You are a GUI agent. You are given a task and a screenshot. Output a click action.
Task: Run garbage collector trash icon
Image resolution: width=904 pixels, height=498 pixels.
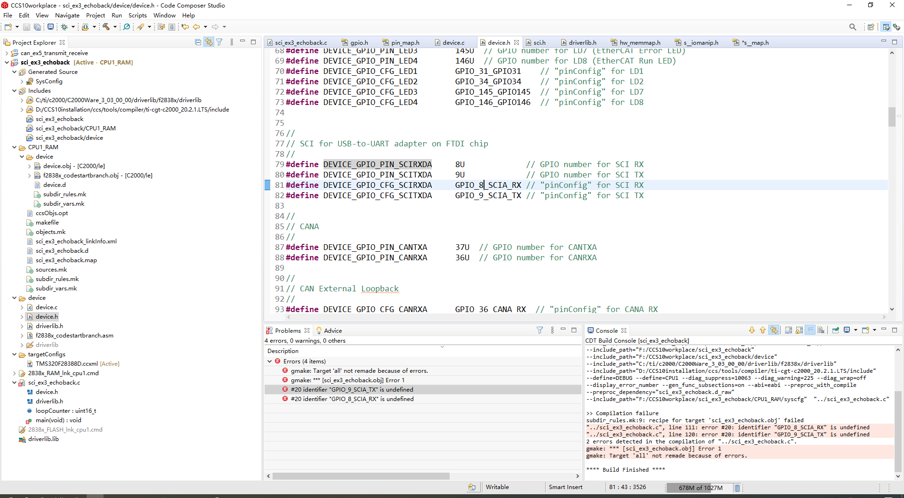click(737, 488)
